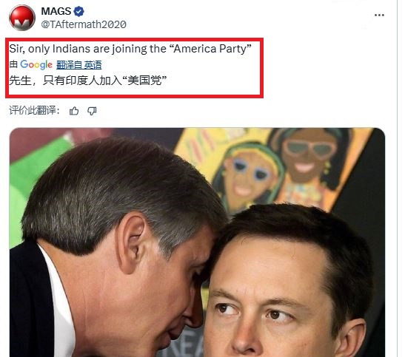Rate the translation with thumbs down
The image size is (405, 357).
pyautogui.click(x=92, y=111)
